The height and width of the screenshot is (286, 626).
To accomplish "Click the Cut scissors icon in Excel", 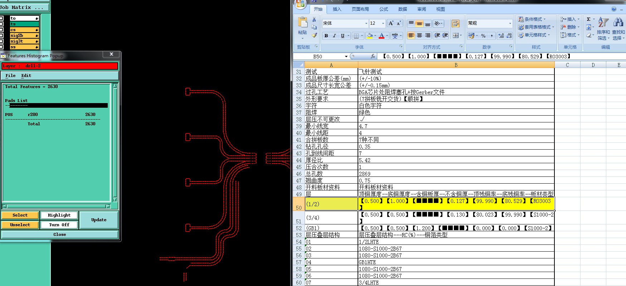I will (x=314, y=19).
